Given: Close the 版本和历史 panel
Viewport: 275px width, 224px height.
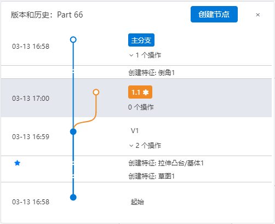Looking at the screenshot, I should [x=257, y=15].
